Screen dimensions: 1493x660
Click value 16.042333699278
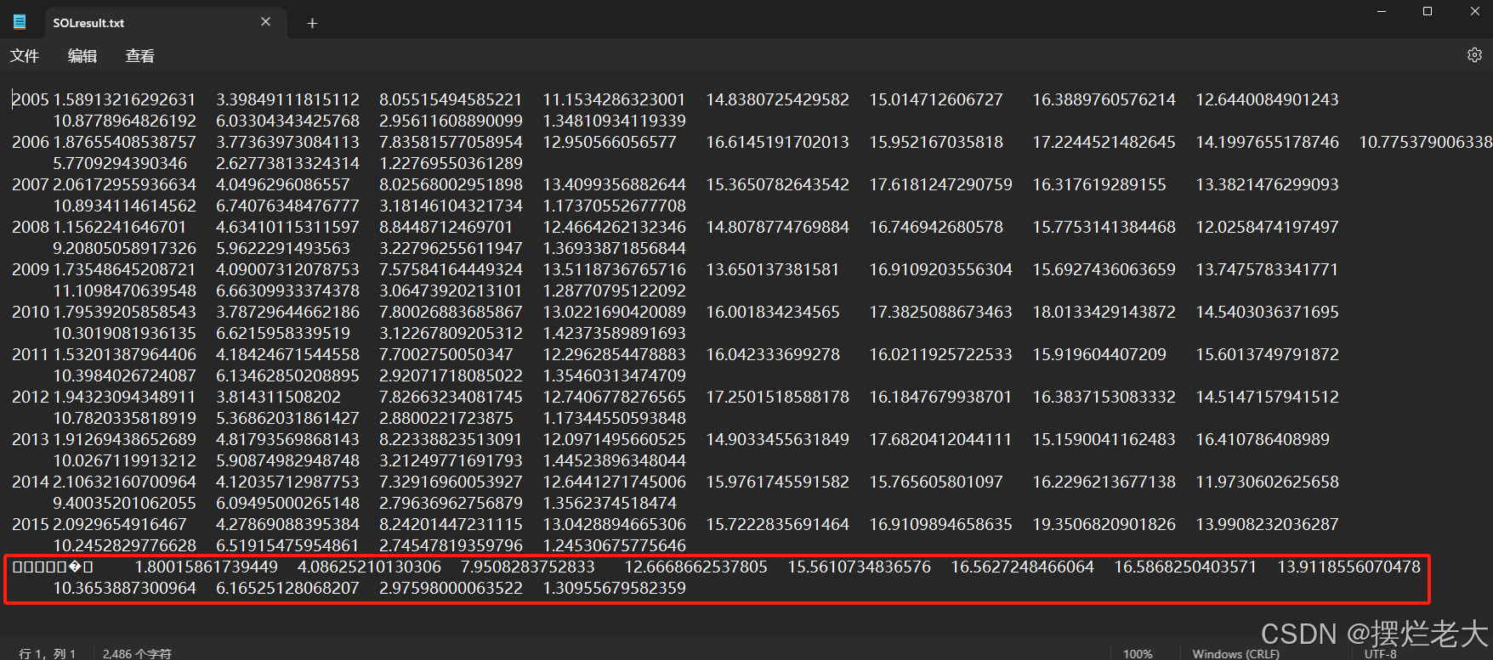coord(773,354)
